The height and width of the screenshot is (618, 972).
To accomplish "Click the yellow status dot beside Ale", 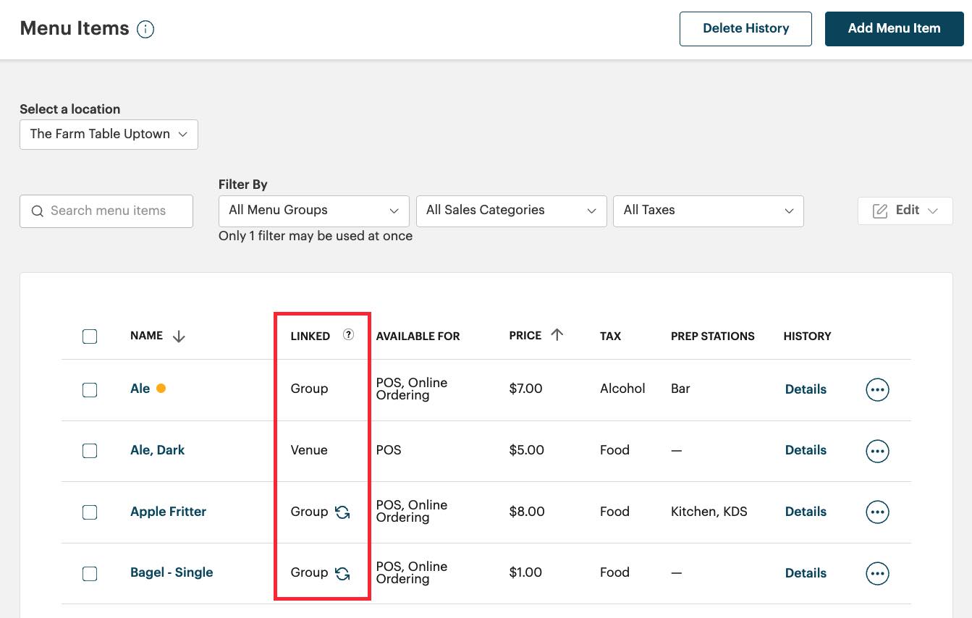I will pos(160,388).
